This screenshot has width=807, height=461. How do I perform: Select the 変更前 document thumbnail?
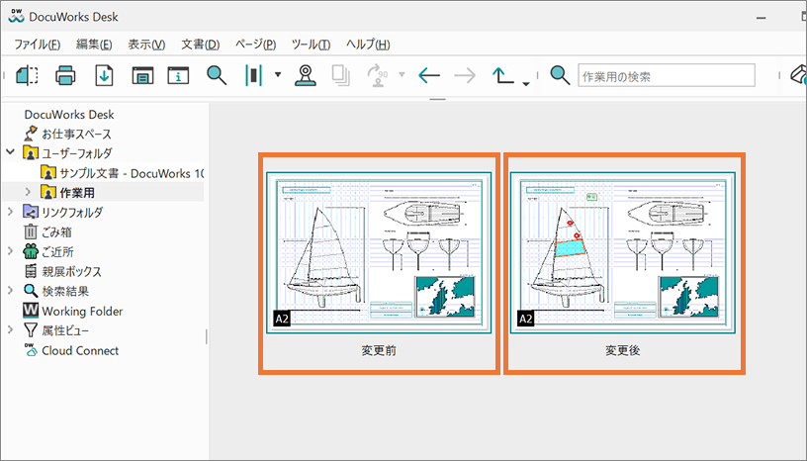pyautogui.click(x=378, y=253)
